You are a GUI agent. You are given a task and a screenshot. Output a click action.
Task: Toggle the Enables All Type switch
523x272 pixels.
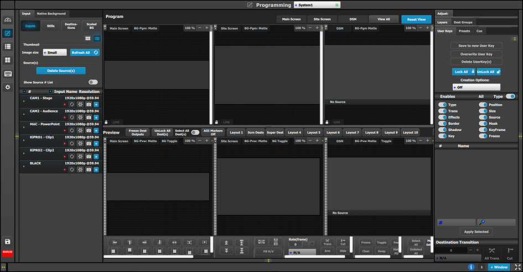tap(510, 97)
